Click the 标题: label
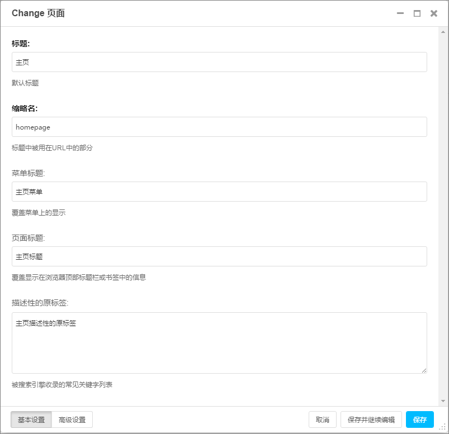Viewport: 449px width, 434px height. coord(21,44)
